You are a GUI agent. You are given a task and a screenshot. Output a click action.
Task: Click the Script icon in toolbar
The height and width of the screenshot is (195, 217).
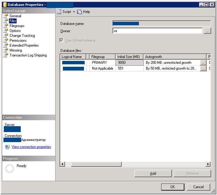click(x=59, y=12)
